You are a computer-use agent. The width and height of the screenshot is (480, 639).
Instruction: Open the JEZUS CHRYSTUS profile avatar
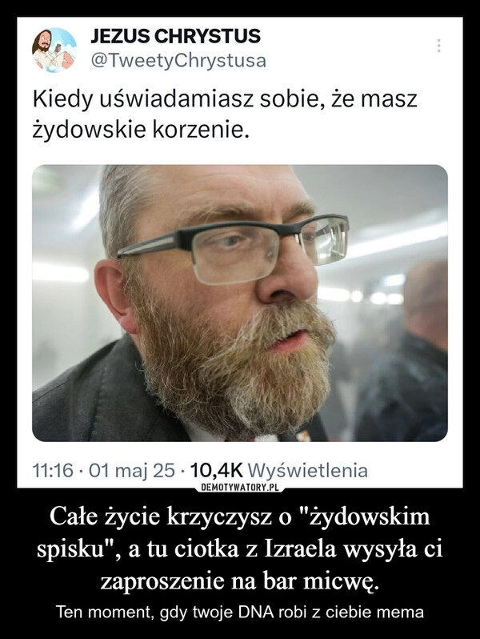coord(54,50)
